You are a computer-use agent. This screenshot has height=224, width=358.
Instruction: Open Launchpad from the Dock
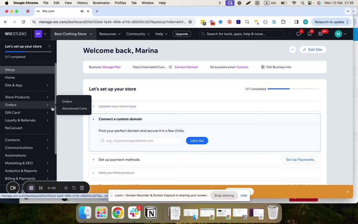[x=101, y=212]
